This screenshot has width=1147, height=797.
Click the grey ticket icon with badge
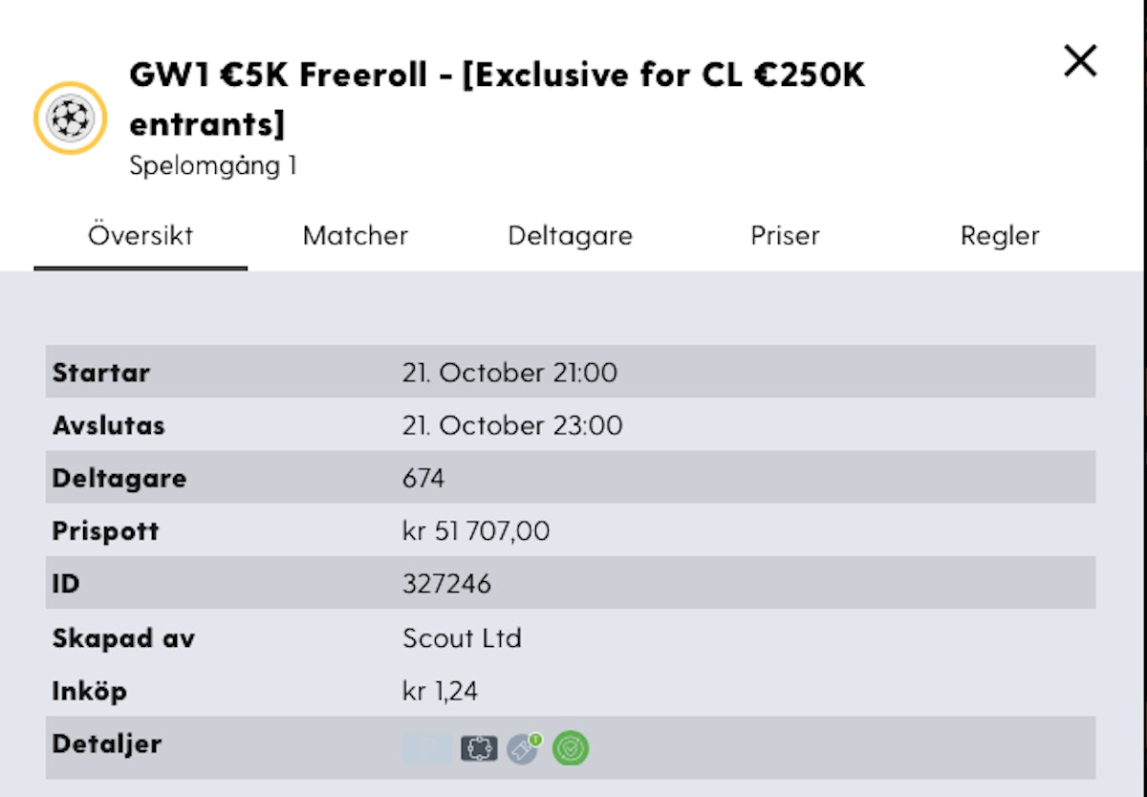point(525,747)
